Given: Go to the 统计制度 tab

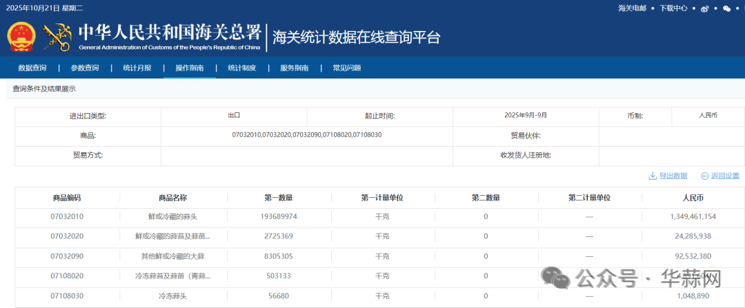Looking at the screenshot, I should pyautogui.click(x=242, y=68).
